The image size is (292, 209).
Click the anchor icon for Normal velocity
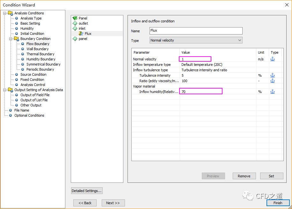click(x=272, y=59)
